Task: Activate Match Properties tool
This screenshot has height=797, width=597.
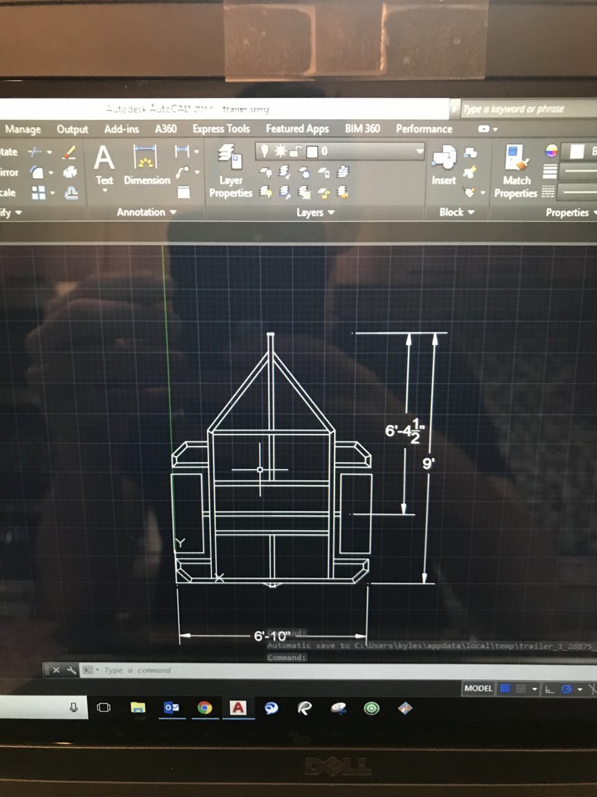Action: (x=516, y=171)
